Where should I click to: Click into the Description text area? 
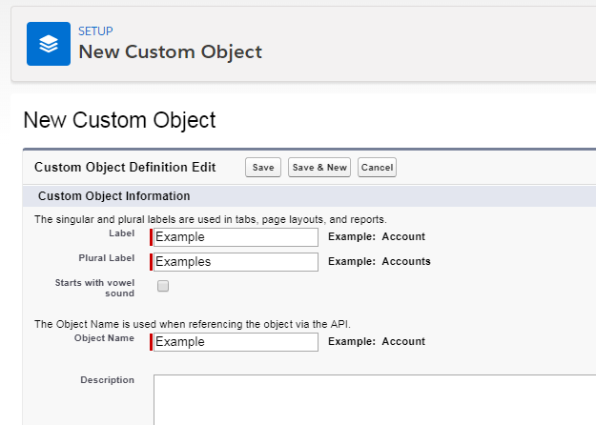coord(375,399)
